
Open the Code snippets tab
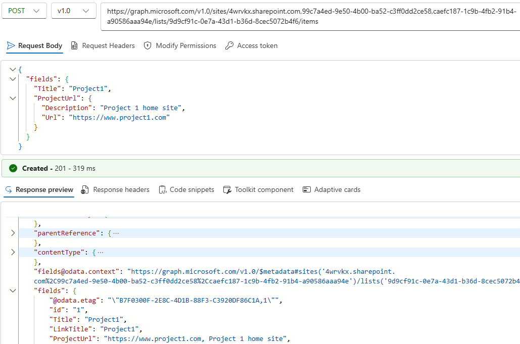click(x=186, y=190)
